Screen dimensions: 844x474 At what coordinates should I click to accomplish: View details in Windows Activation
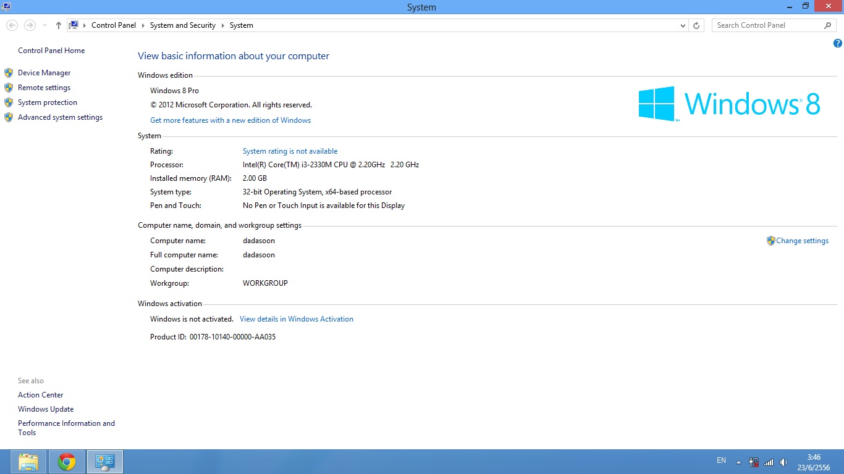pyautogui.click(x=297, y=319)
